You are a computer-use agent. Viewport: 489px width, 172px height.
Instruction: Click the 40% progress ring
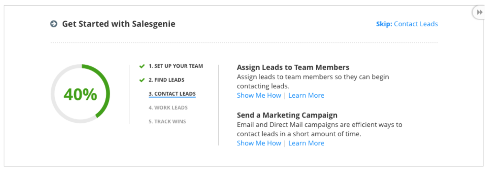click(x=80, y=94)
